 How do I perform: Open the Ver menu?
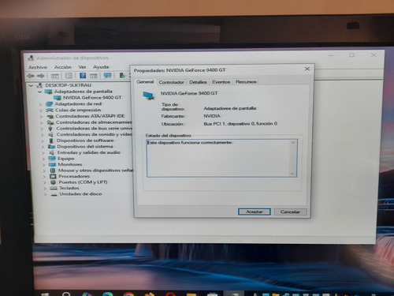point(82,67)
